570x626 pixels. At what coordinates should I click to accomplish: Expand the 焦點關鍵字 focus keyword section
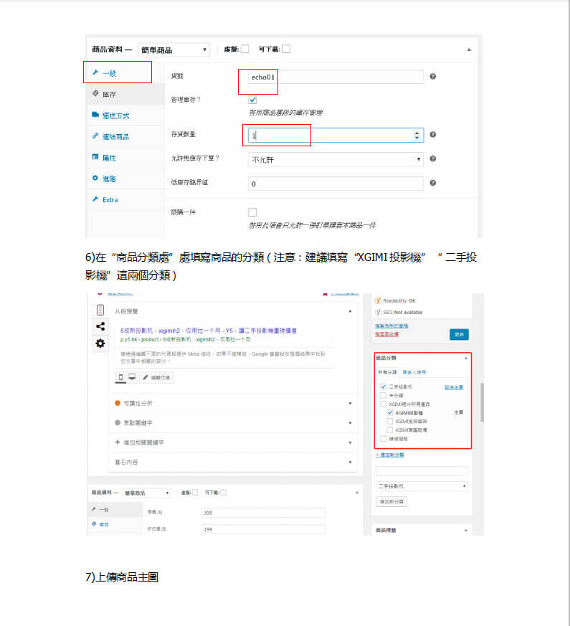point(350,423)
